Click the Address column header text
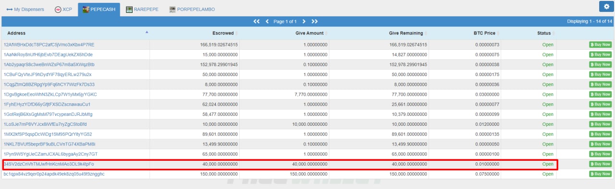This screenshot has width=615, height=189. pos(16,33)
